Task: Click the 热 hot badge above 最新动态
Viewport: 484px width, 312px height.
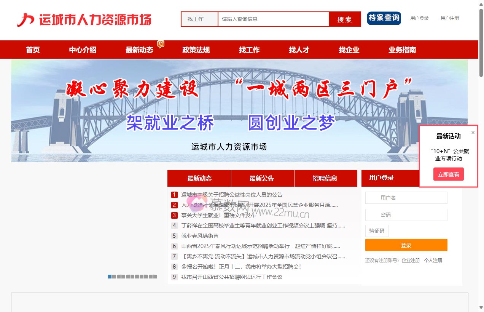Action: click(x=160, y=44)
